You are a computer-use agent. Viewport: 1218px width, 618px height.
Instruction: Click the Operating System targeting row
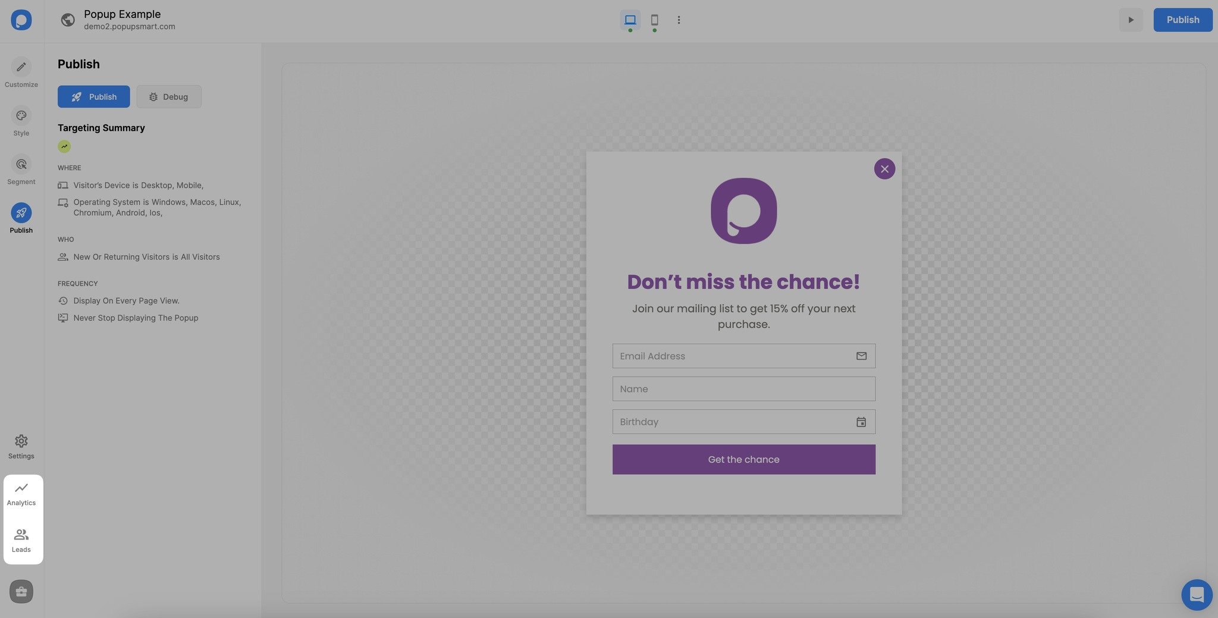[x=150, y=208]
